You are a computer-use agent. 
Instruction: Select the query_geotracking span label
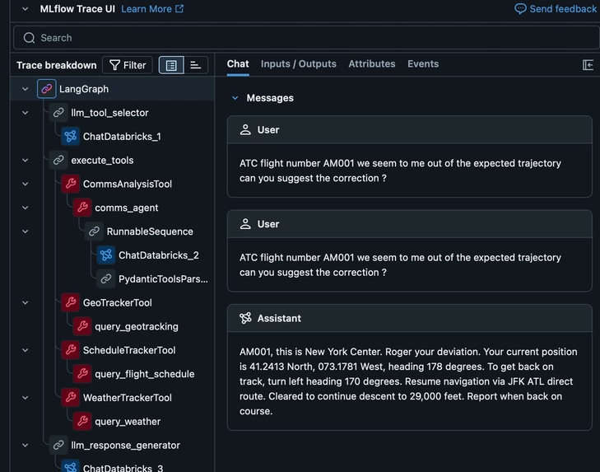point(137,326)
